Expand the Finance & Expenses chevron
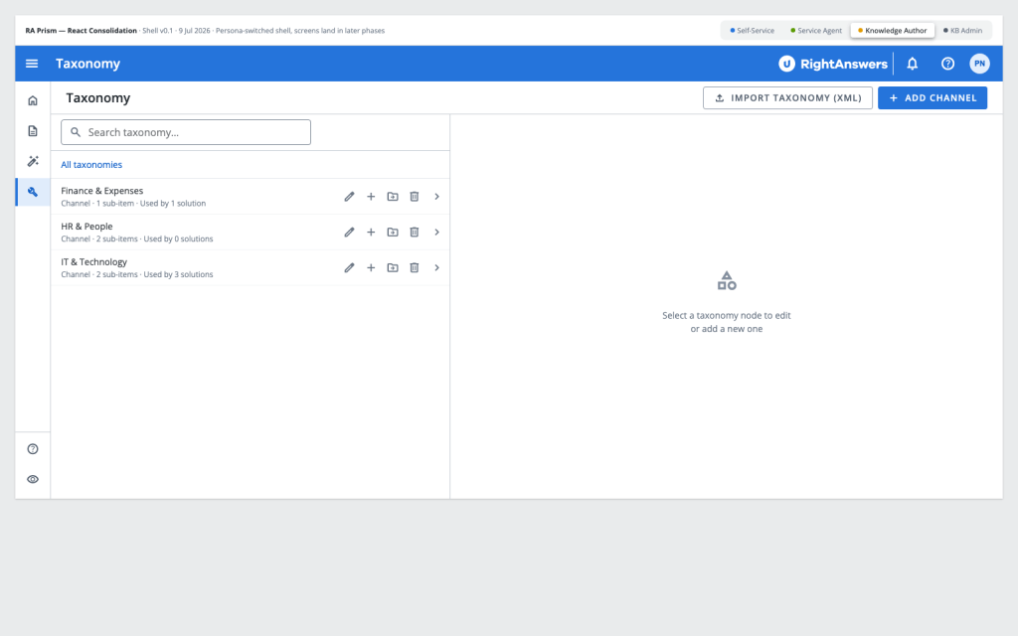The height and width of the screenshot is (636, 1018). tap(437, 197)
